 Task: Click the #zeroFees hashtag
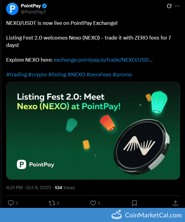tap(99, 75)
